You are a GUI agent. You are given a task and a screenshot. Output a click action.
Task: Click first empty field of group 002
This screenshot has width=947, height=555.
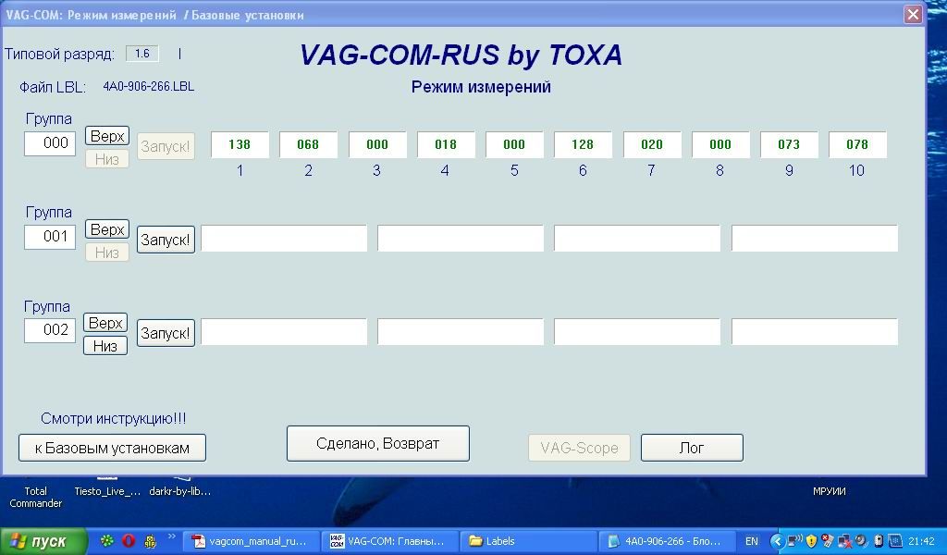pyautogui.click(x=284, y=332)
